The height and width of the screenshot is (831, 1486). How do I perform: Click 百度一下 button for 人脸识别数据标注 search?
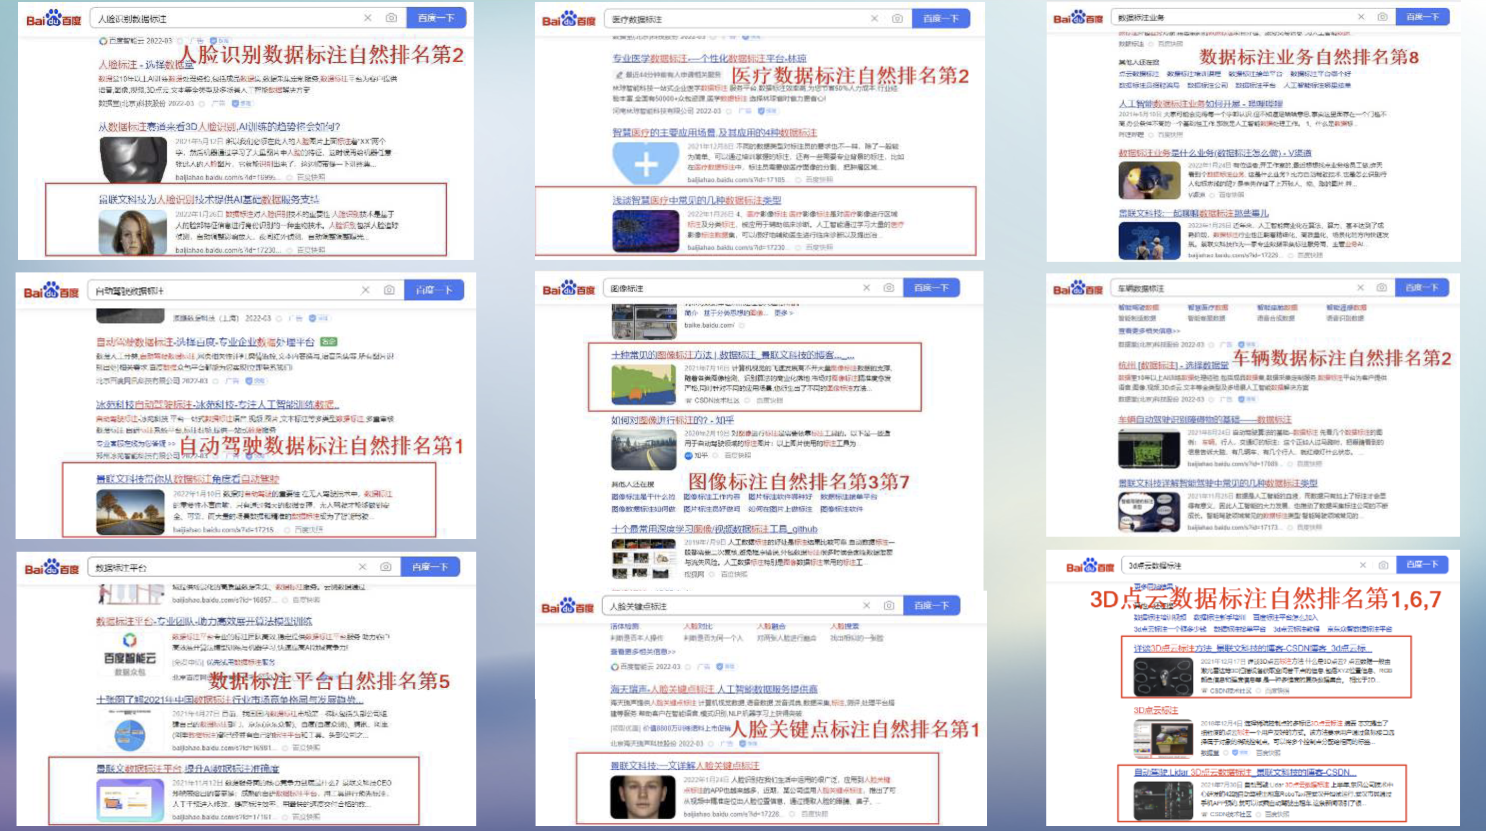436,18
